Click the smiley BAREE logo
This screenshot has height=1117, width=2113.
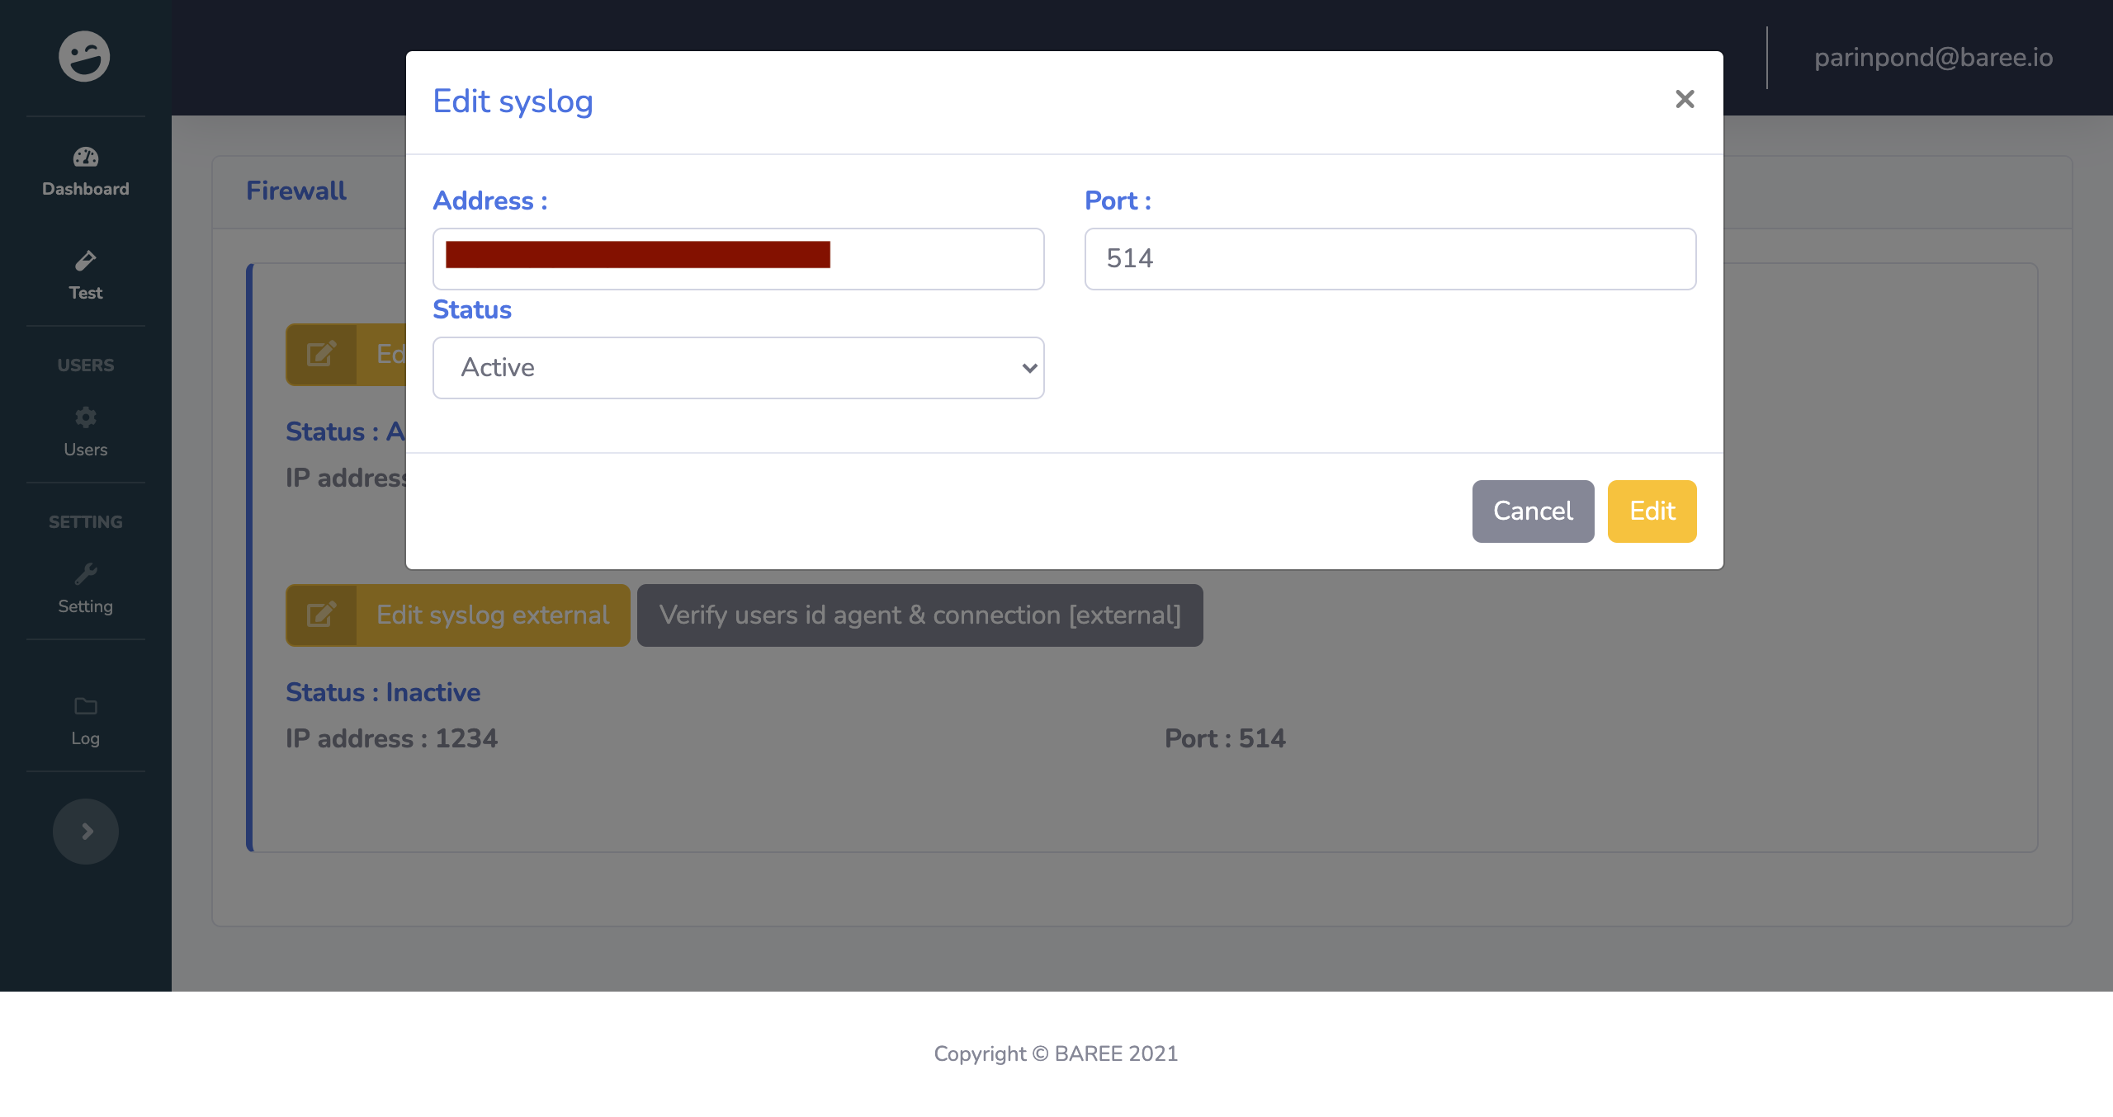[x=85, y=56]
